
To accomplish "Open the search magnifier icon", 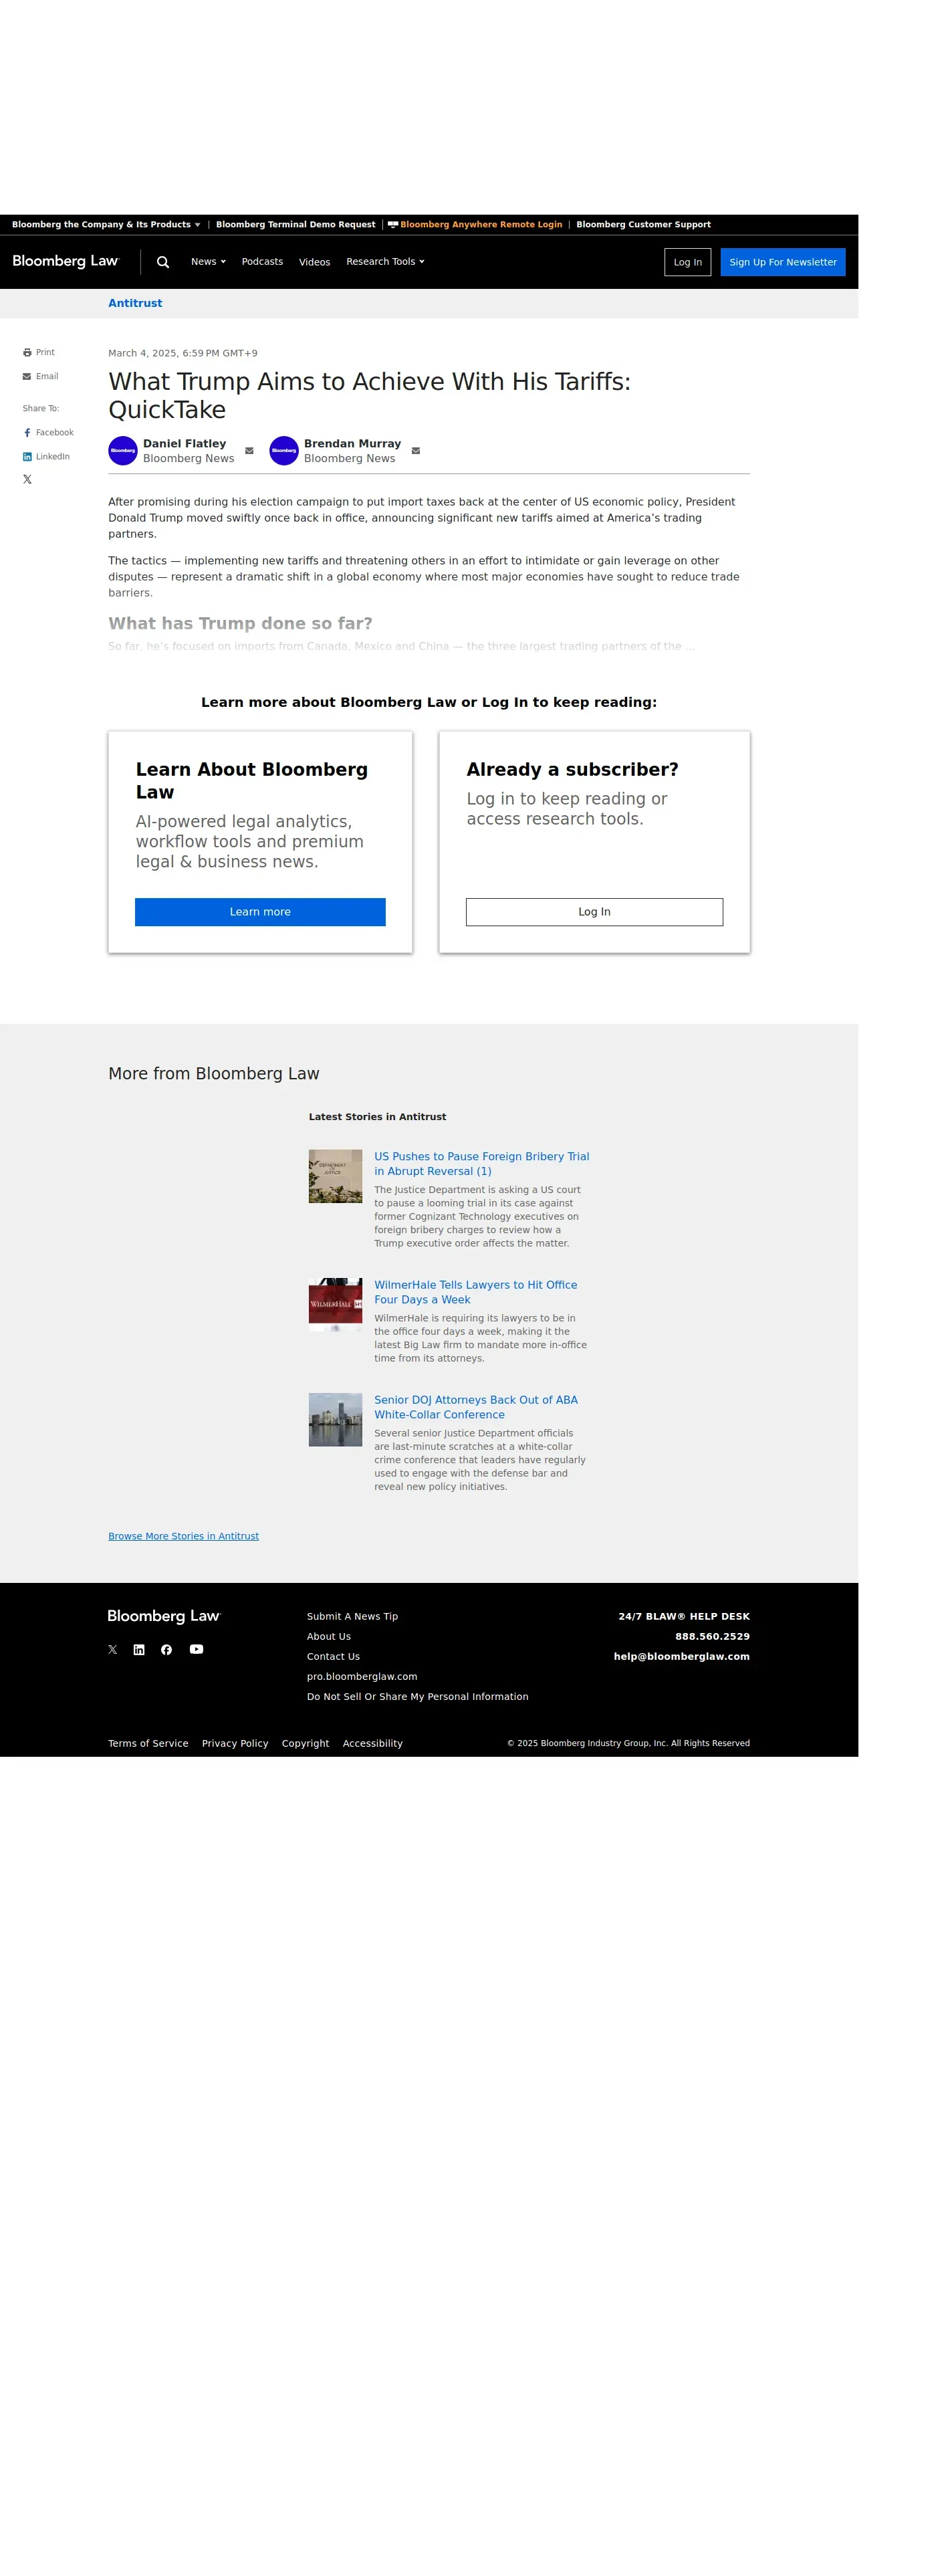I will pyautogui.click(x=163, y=262).
